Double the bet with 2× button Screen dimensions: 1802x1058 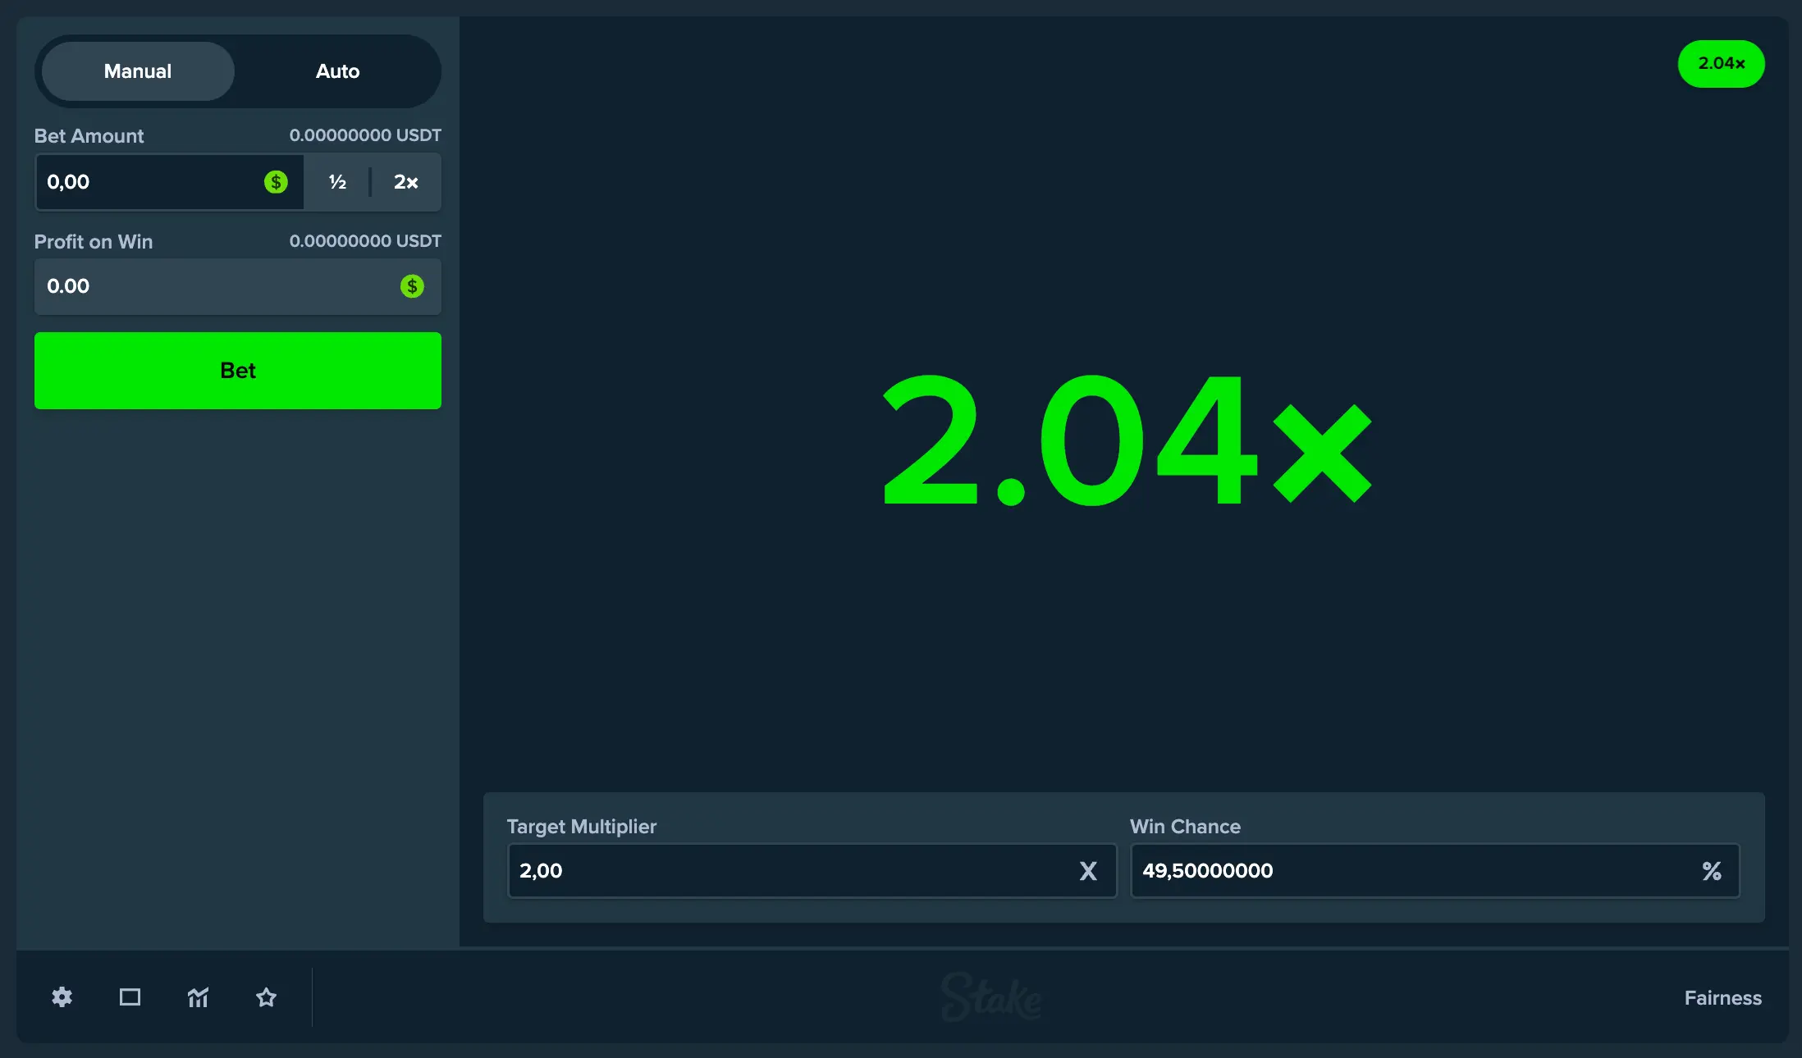pyautogui.click(x=406, y=182)
